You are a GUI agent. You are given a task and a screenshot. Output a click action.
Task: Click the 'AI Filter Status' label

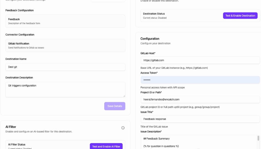click(17, 144)
